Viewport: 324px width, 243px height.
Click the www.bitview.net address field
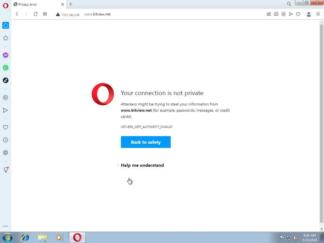pyautogui.click(x=97, y=14)
